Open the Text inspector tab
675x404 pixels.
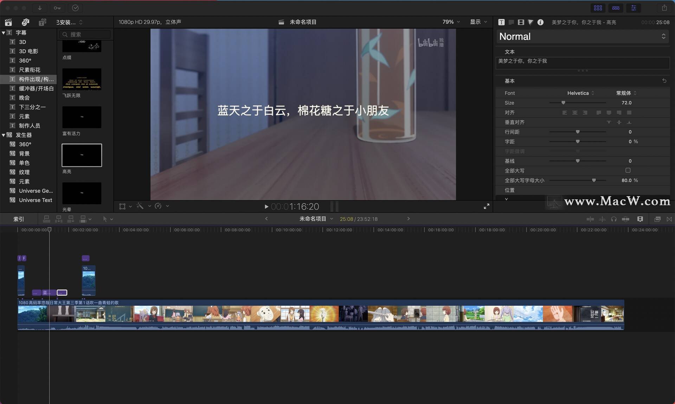pos(501,22)
